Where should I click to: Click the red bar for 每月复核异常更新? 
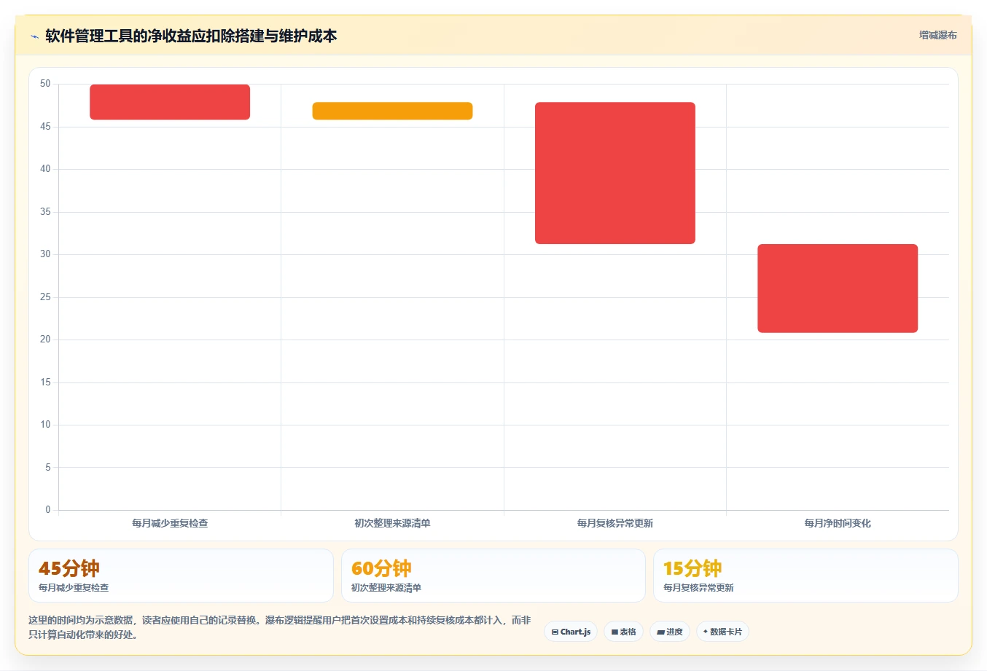click(615, 173)
